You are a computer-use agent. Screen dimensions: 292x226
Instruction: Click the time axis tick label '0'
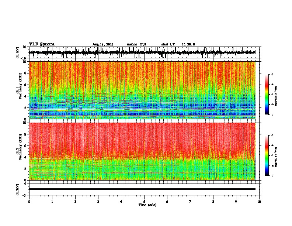pyautogui.click(x=29, y=202)
